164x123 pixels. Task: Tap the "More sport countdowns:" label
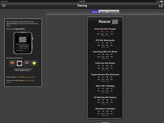[x=15, y=58]
